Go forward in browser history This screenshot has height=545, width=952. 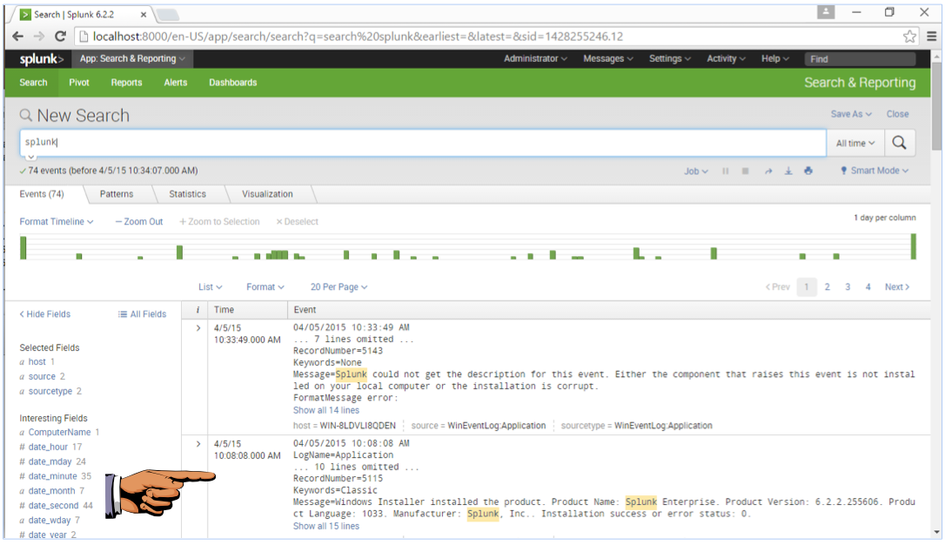click(x=39, y=37)
